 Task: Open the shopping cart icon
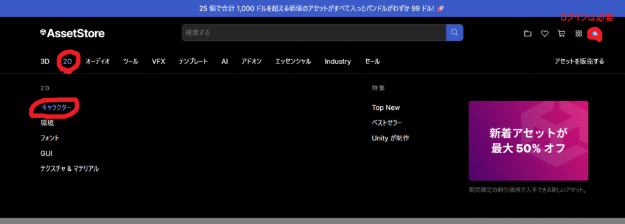click(562, 34)
